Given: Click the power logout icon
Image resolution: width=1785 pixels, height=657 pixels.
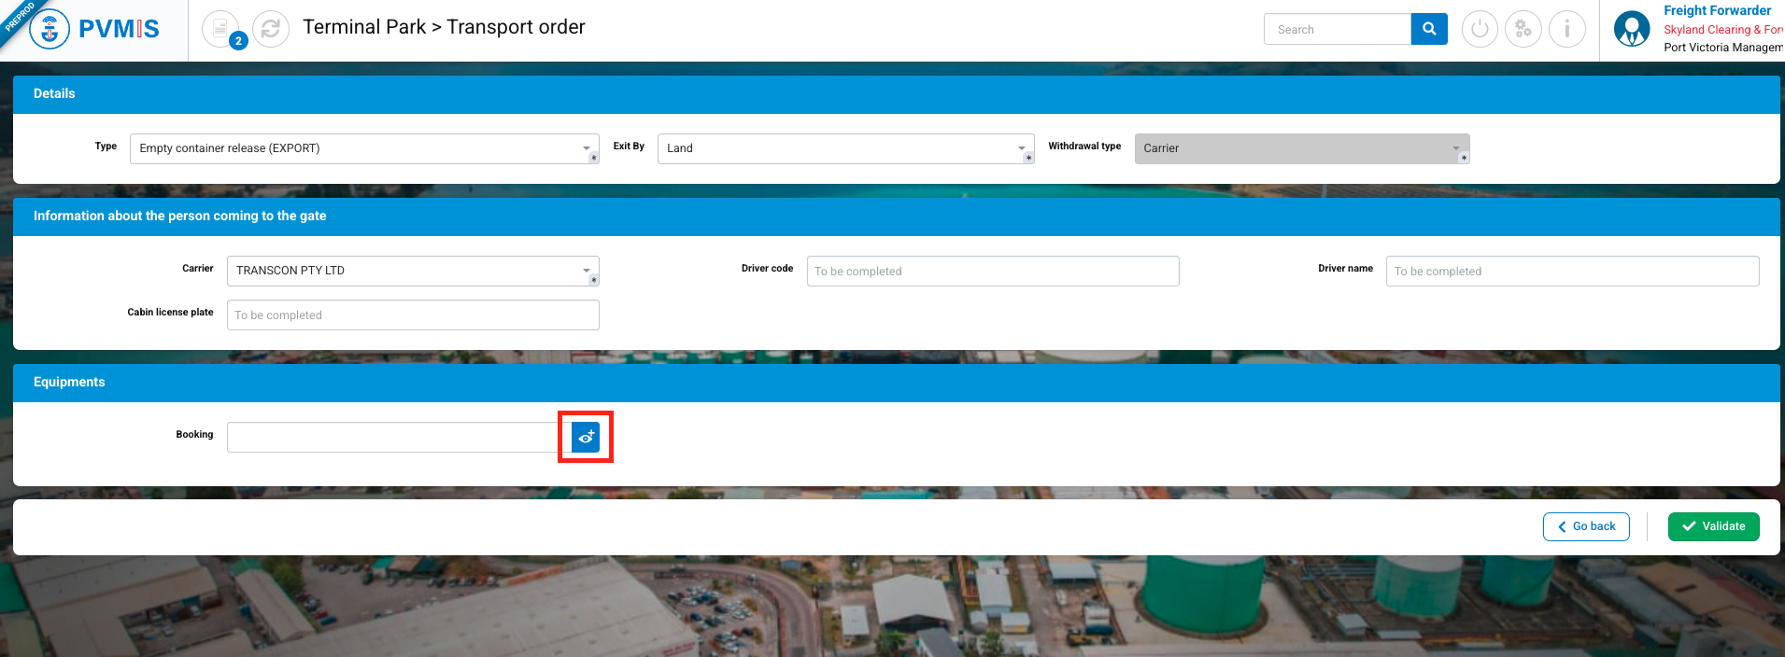Looking at the screenshot, I should (x=1479, y=30).
